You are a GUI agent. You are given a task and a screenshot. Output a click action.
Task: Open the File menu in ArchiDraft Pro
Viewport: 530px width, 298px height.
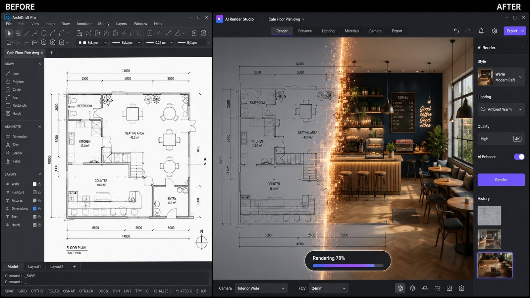pos(9,24)
